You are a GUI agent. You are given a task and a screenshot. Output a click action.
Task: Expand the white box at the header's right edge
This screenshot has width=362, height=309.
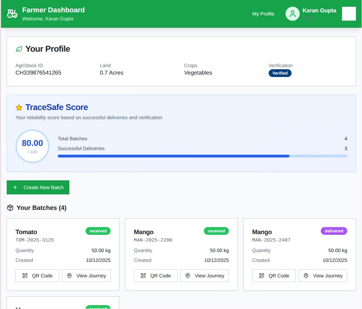point(349,14)
